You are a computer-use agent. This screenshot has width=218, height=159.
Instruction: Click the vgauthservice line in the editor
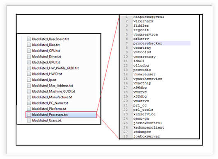pyautogui.click(x=148, y=79)
